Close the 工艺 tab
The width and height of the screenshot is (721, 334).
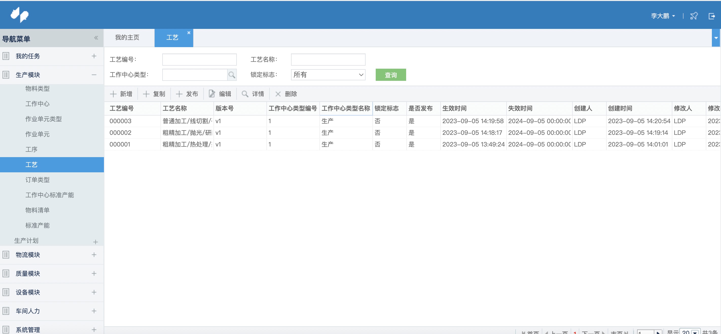pyautogui.click(x=189, y=33)
